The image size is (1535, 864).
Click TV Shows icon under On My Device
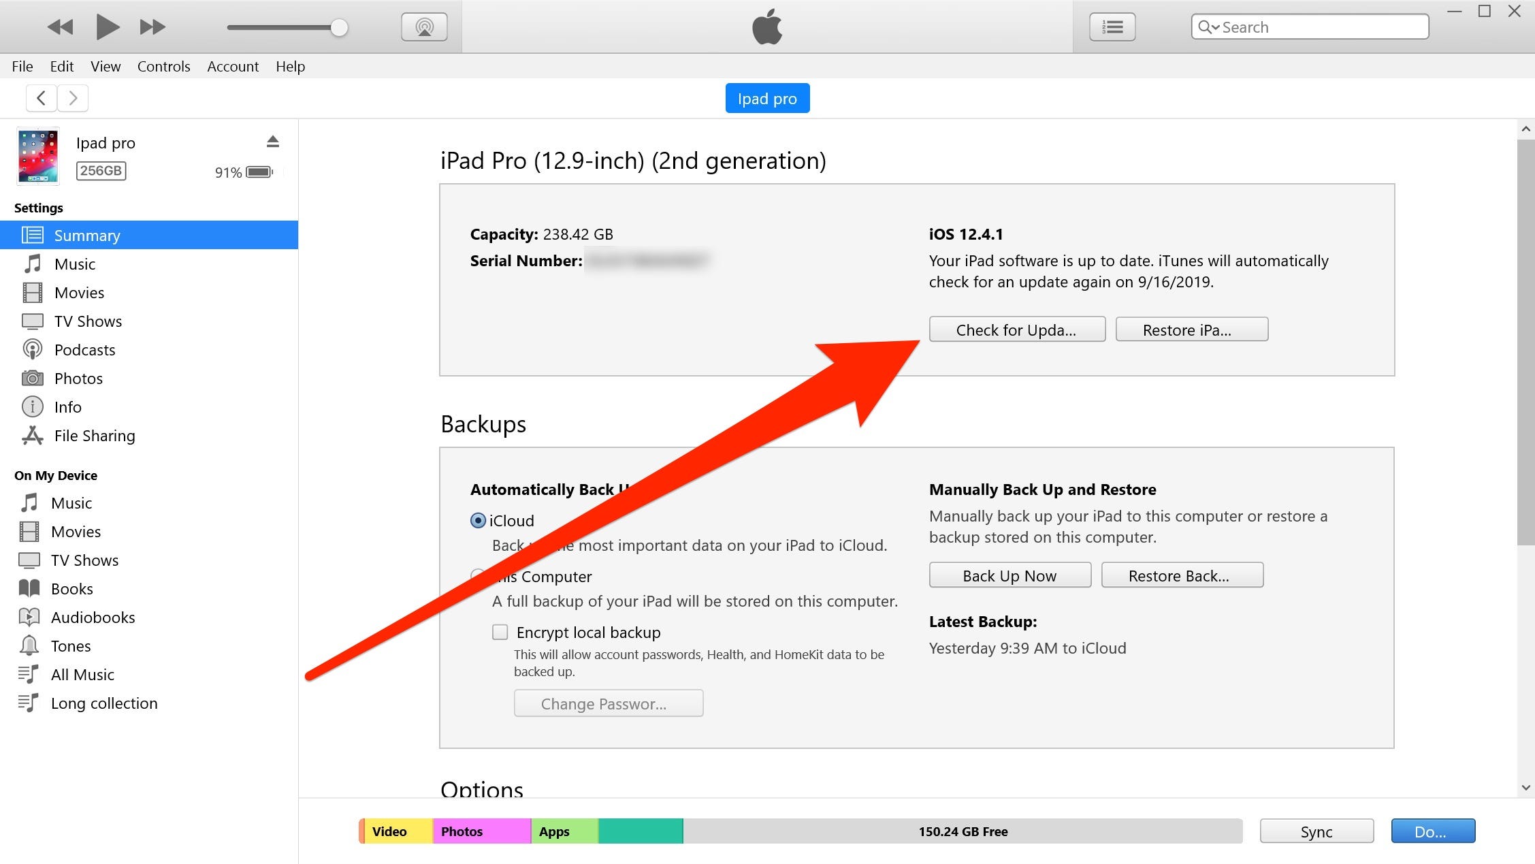point(29,560)
